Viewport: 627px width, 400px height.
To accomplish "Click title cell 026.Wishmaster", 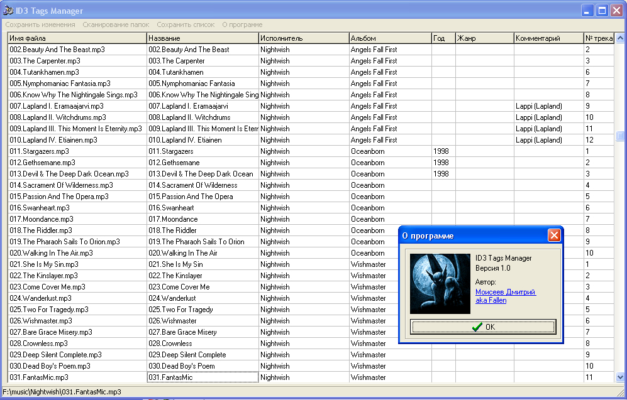I will tap(203, 321).
